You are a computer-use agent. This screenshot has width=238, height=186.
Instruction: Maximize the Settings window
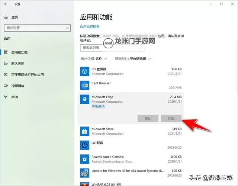click(222, 4)
